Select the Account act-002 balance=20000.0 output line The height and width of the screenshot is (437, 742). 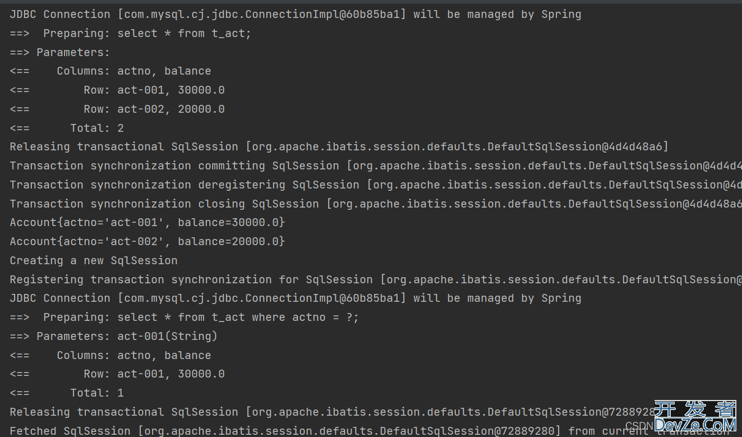coord(148,241)
